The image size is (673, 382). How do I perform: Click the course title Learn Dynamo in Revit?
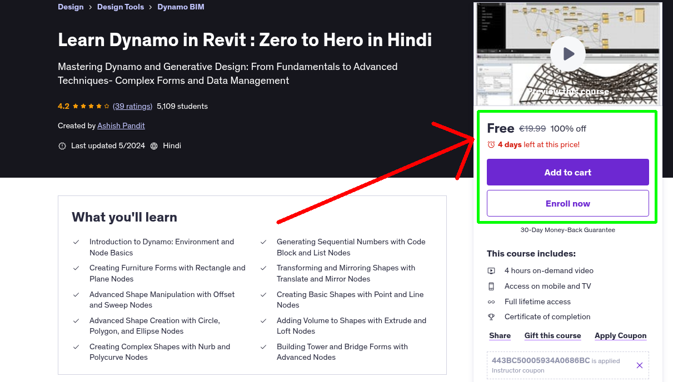click(245, 40)
